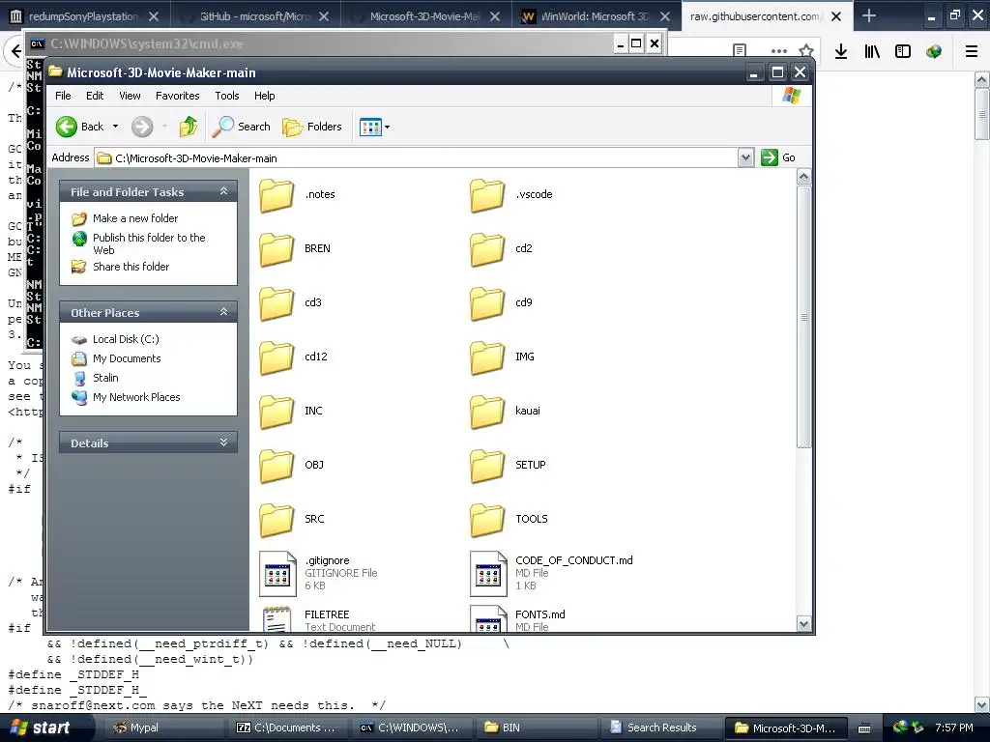Click the browser downloads arrow icon
Screen dimensions: 990x742
841,52
